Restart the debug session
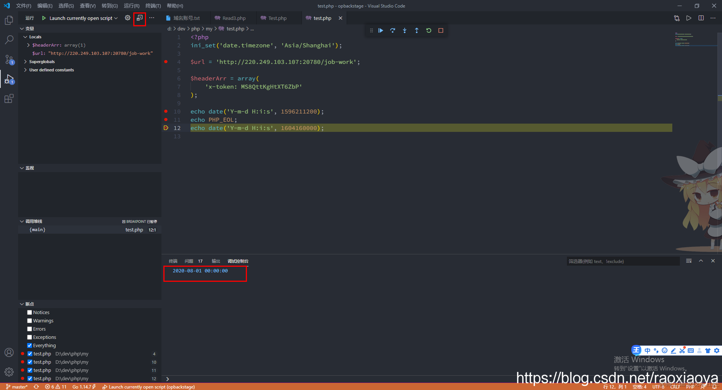The height and width of the screenshot is (390, 722). click(429, 30)
